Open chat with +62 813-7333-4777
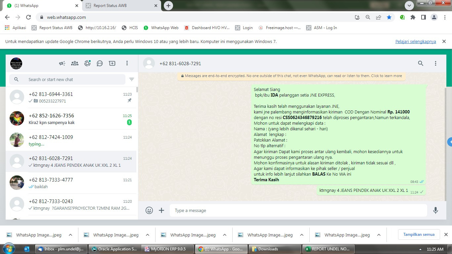Image resolution: width=452 pixels, height=254 pixels. [x=71, y=183]
